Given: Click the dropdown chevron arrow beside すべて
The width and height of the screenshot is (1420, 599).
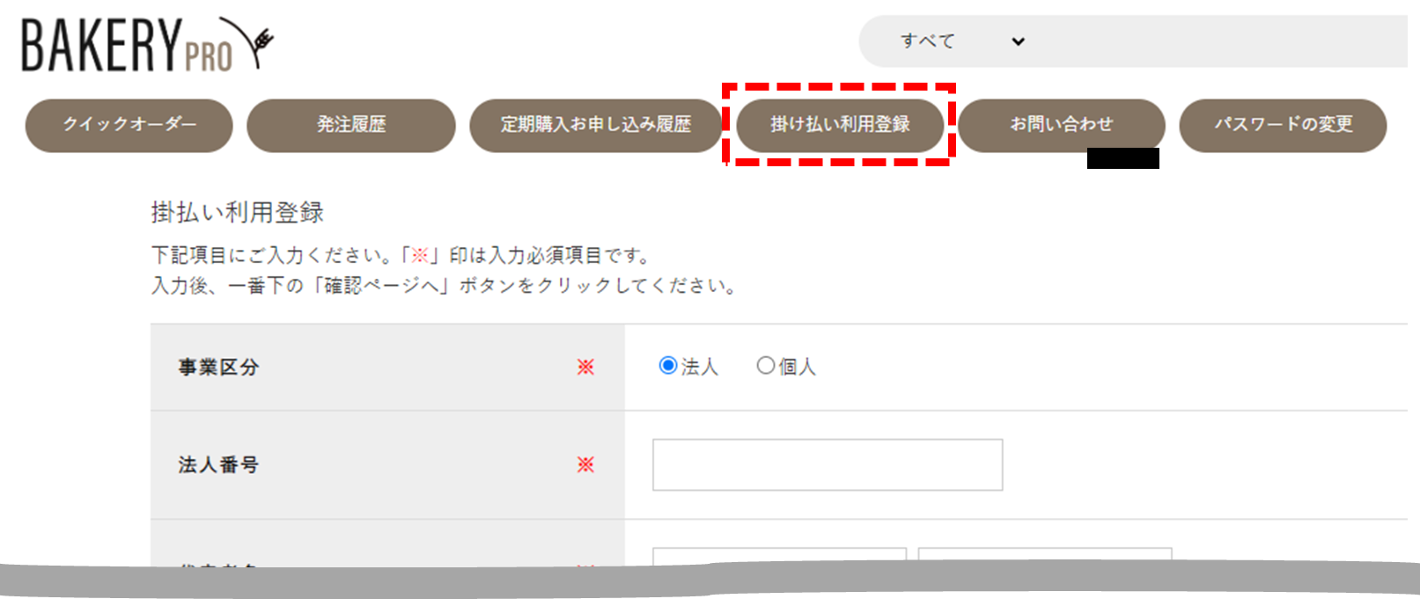Looking at the screenshot, I should pyautogui.click(x=1018, y=41).
